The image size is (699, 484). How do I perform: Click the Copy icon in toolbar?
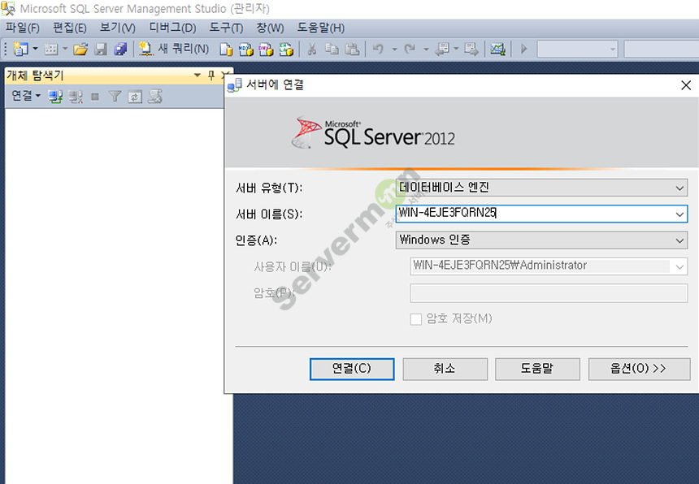point(332,49)
